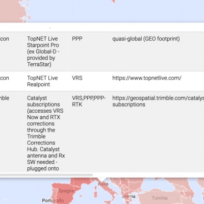Screen dimensions: 204x204
Task: Click the VRS,PPP,PPP-RTK cell
Action: (89, 101)
